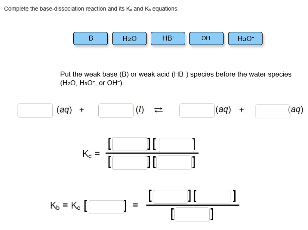Select the H3O+ species tile
This screenshot has width=308, height=230.
[245, 38]
